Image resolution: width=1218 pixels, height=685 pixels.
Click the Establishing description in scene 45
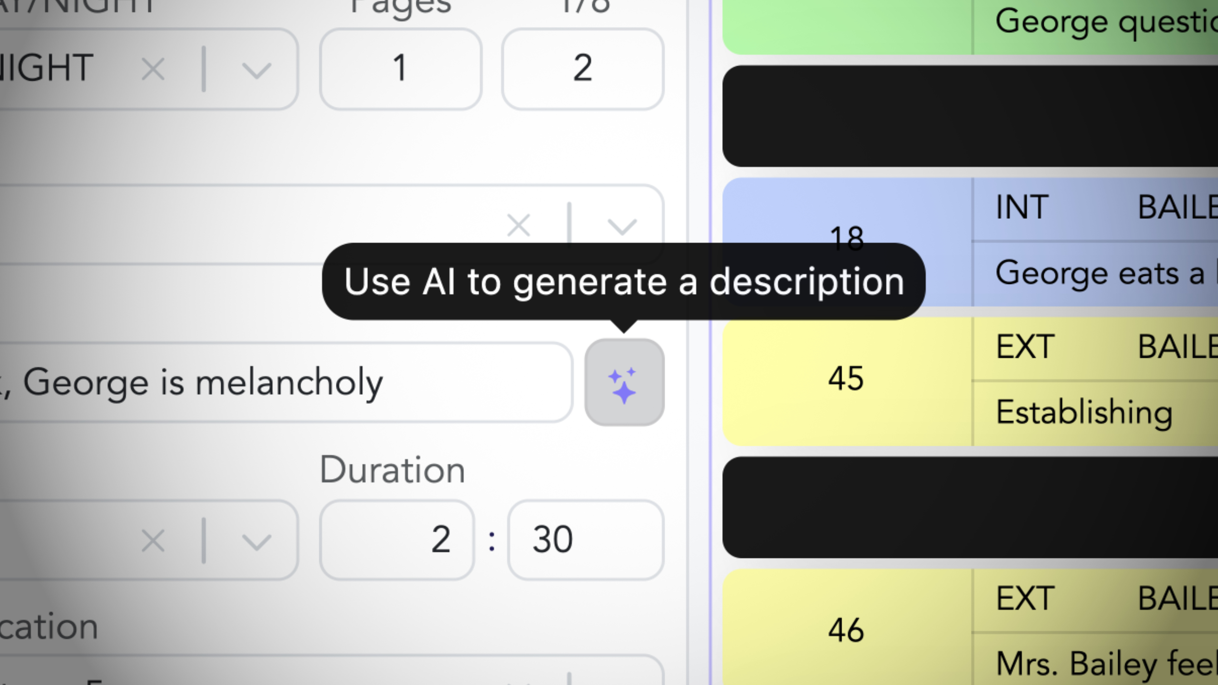click(1084, 412)
